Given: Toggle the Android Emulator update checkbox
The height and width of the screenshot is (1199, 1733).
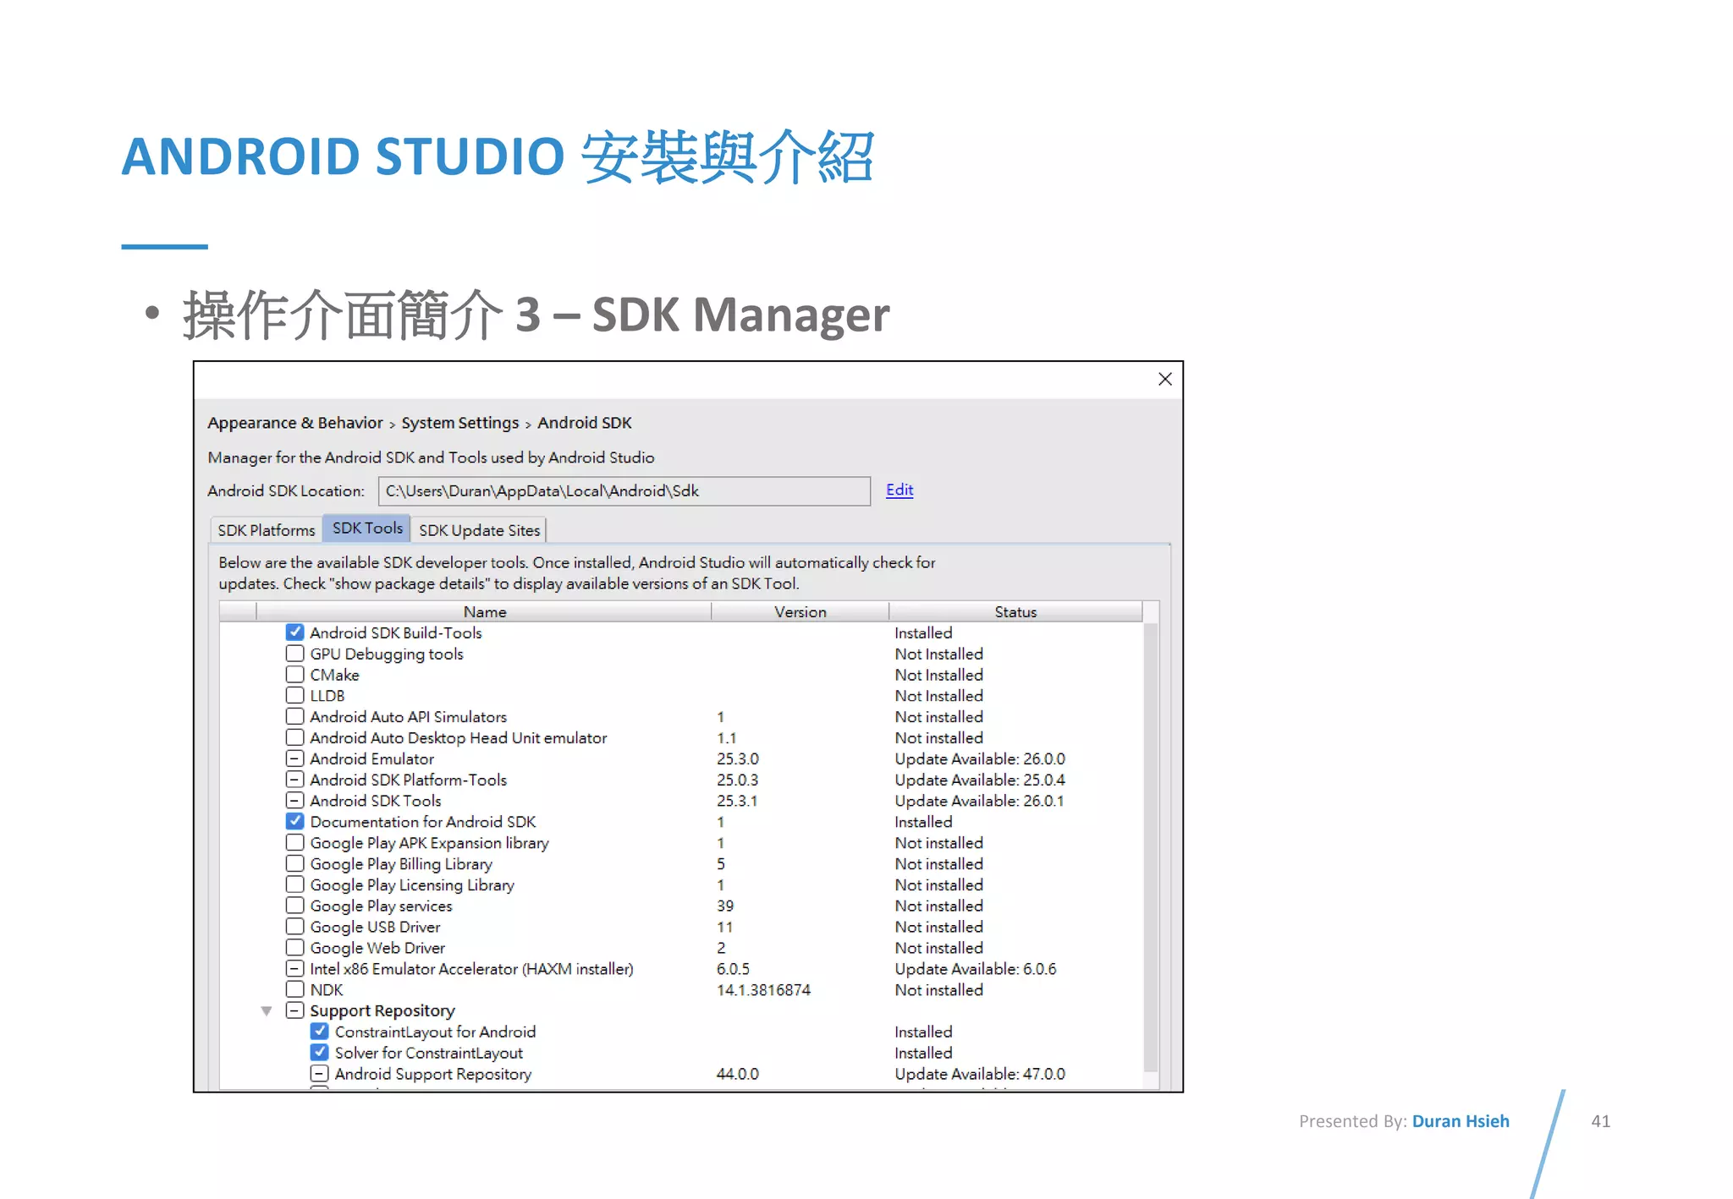Looking at the screenshot, I should tap(294, 758).
